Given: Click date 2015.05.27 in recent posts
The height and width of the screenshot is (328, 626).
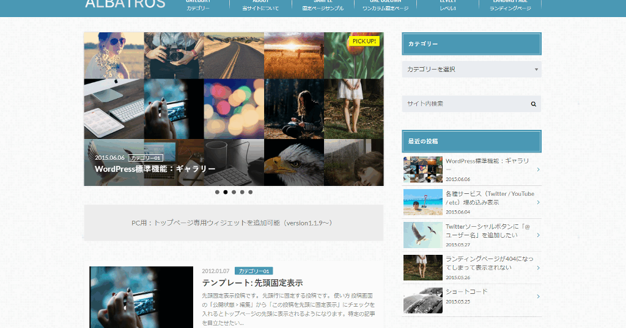Looking at the screenshot, I should click(458, 245).
